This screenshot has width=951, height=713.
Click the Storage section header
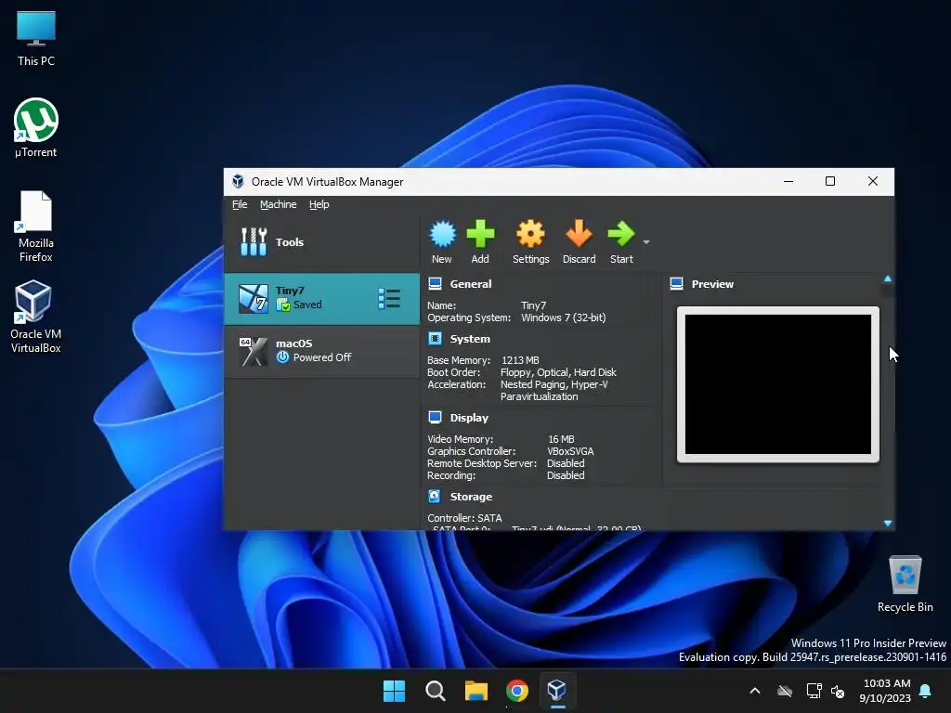(x=471, y=497)
